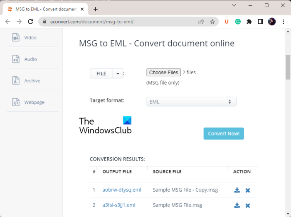Bookmark this page with the star icon

point(212,22)
